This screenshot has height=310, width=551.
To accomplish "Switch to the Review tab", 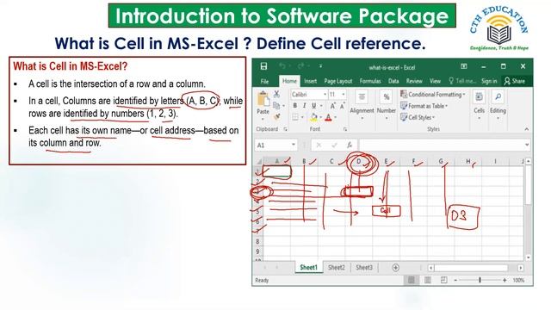I will pos(414,81).
